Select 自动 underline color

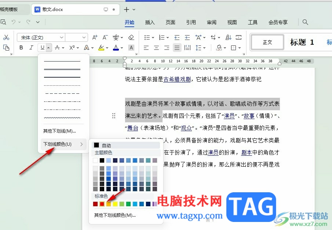(126, 145)
